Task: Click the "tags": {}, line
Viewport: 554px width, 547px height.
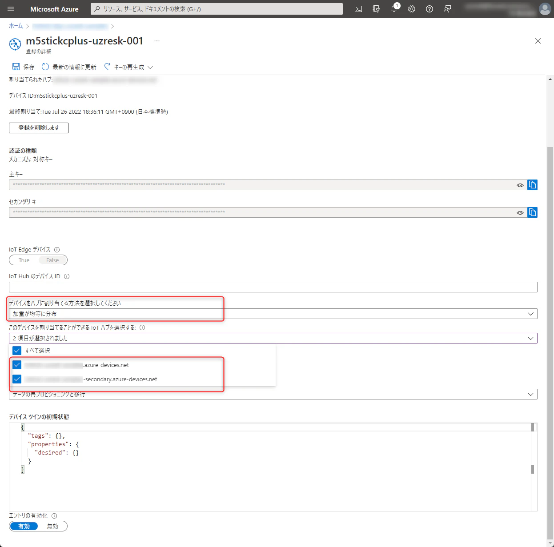Action: [x=46, y=436]
